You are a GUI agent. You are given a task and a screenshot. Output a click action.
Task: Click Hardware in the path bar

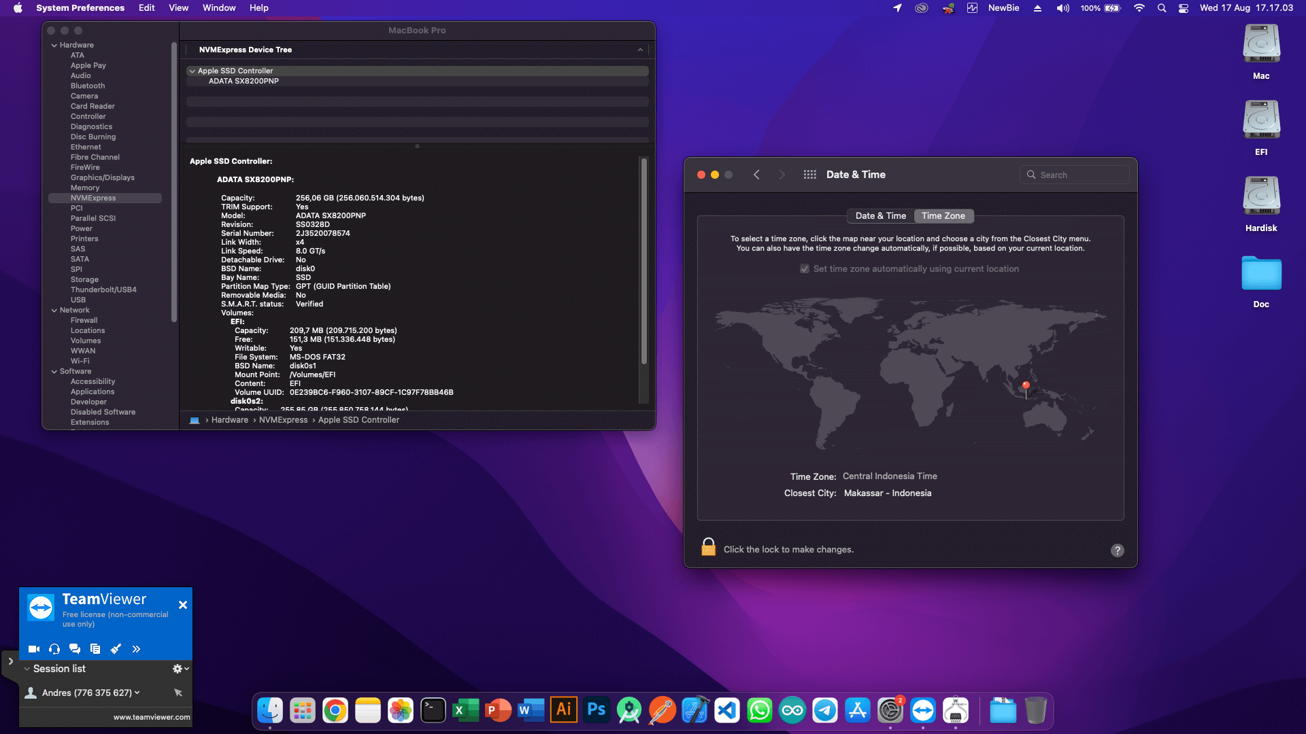tap(230, 420)
